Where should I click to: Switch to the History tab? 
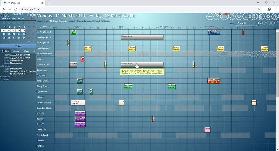tap(16, 51)
